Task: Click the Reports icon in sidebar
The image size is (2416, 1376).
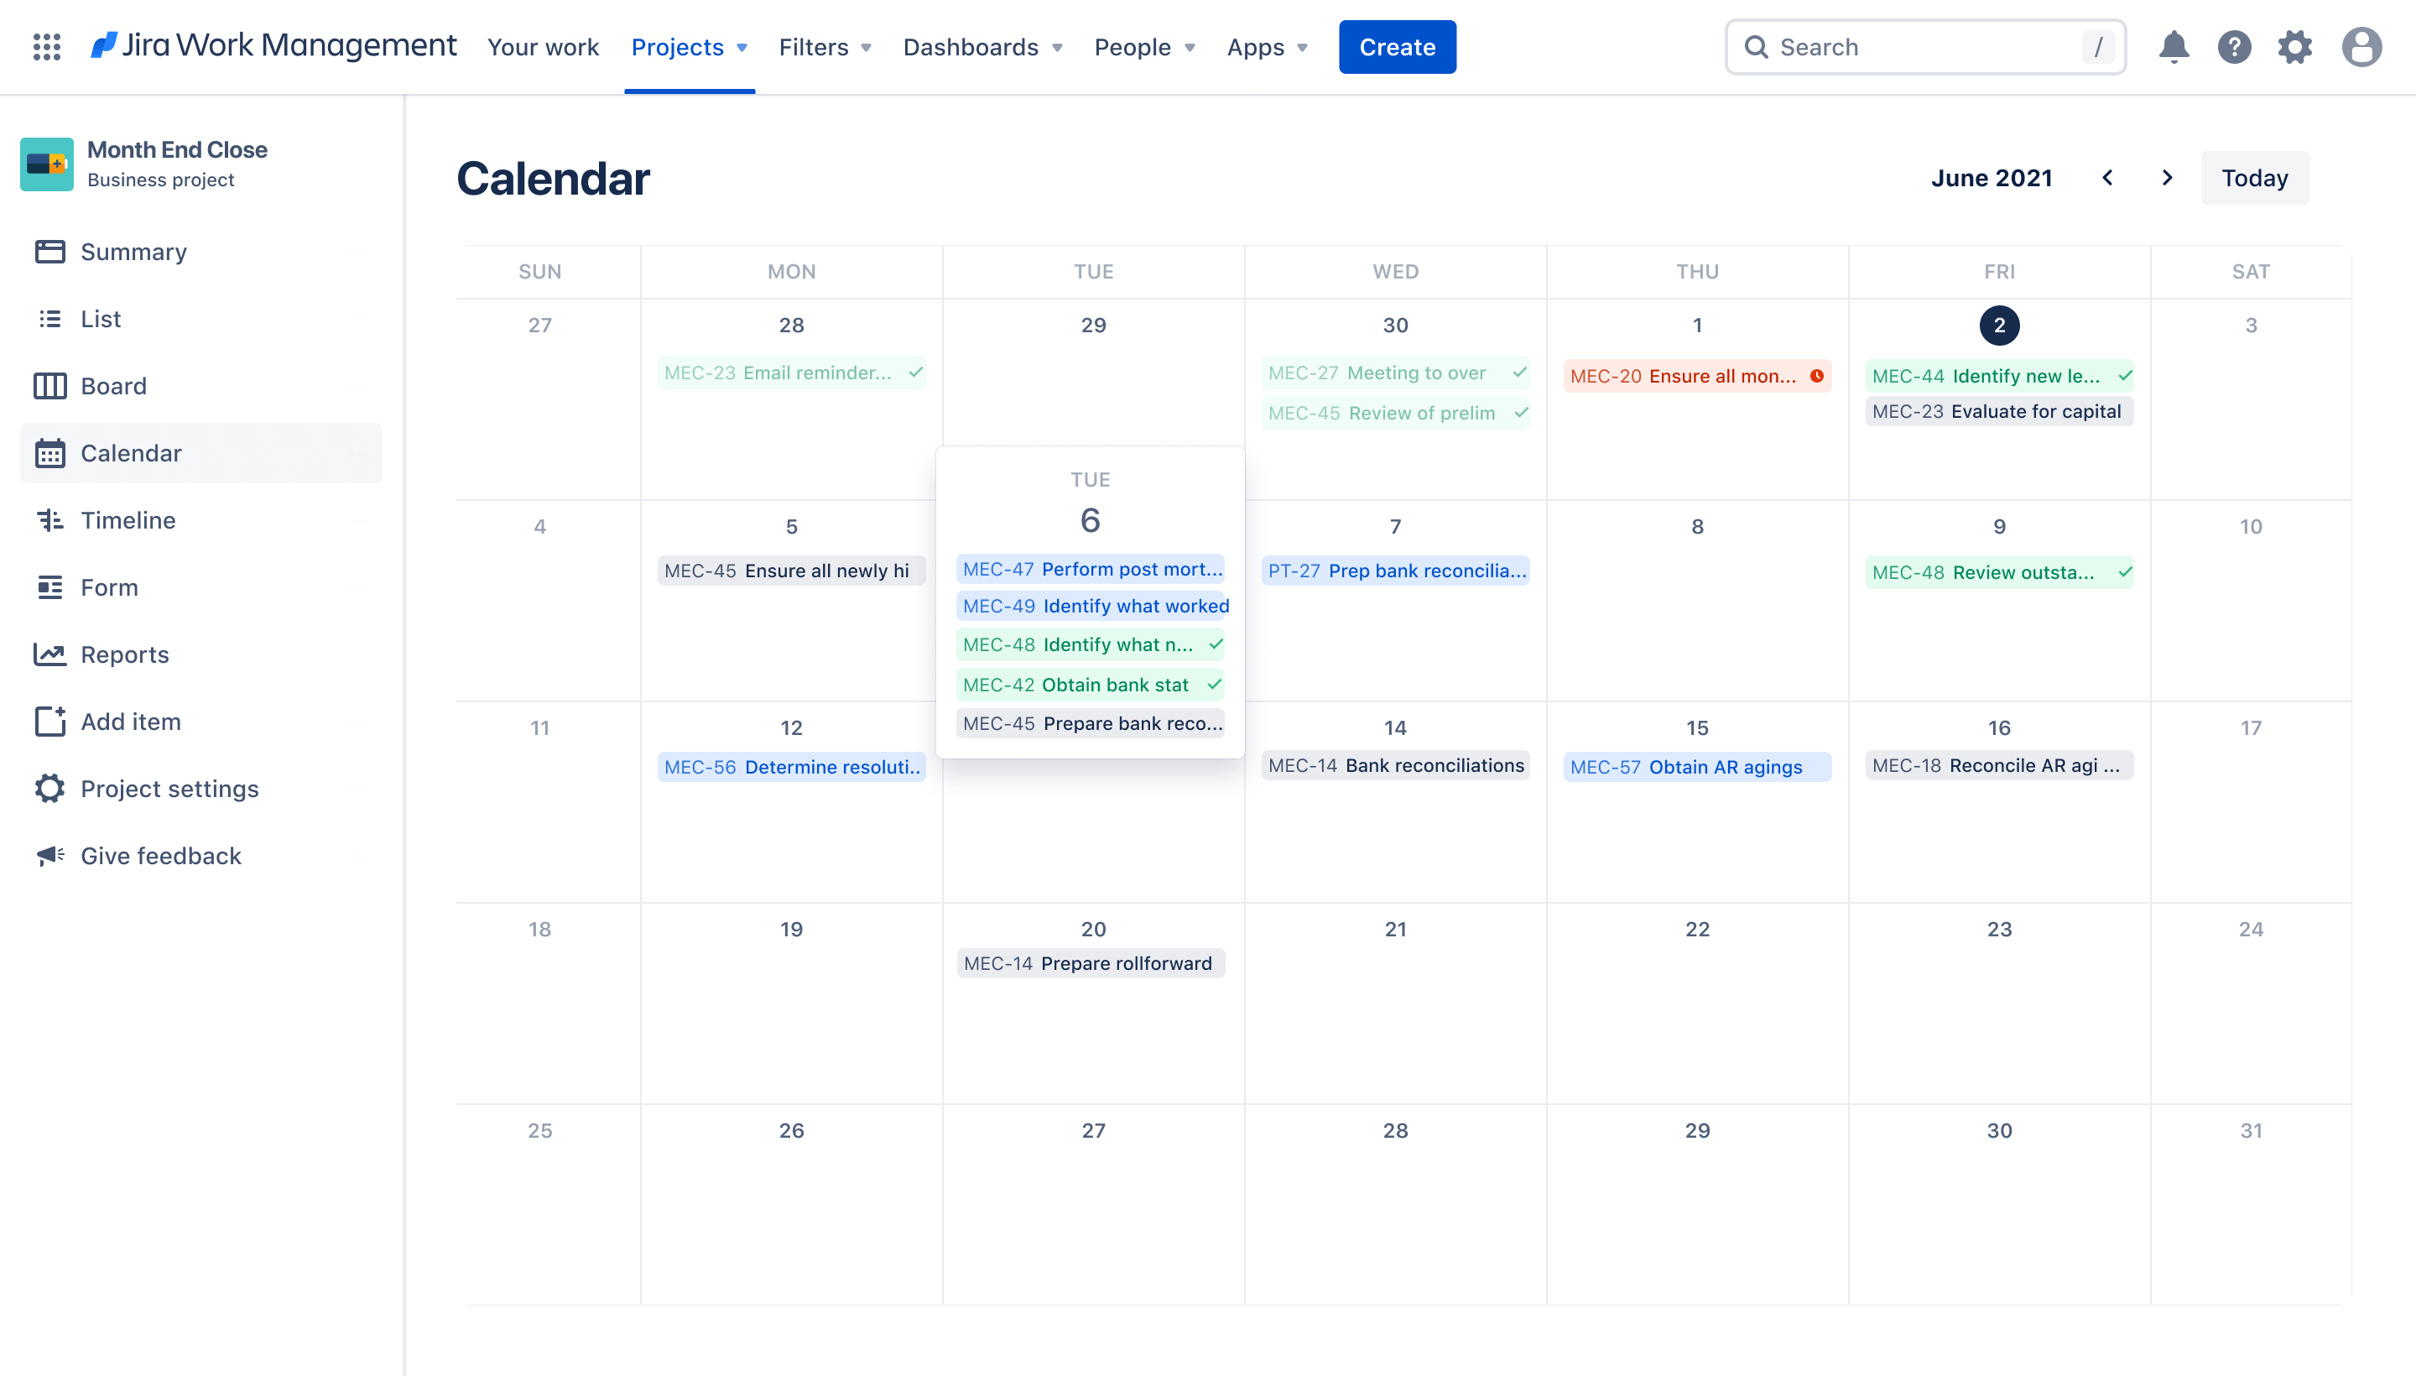Action: (49, 654)
